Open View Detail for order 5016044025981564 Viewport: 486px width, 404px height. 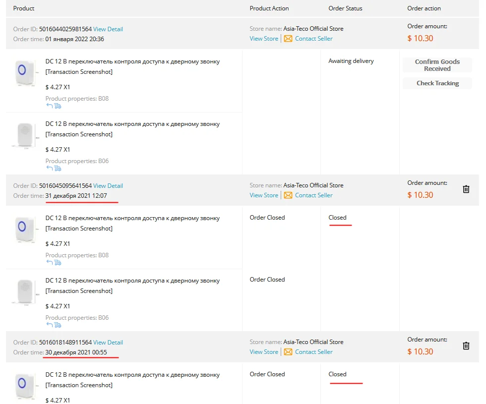tap(108, 29)
